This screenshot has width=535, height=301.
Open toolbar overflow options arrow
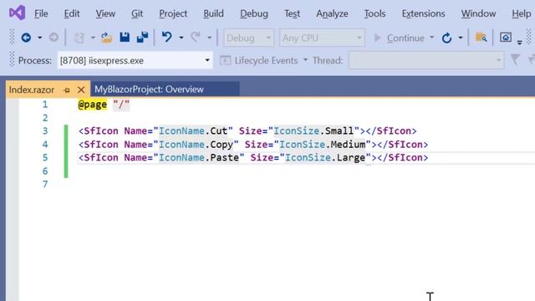click(x=519, y=43)
